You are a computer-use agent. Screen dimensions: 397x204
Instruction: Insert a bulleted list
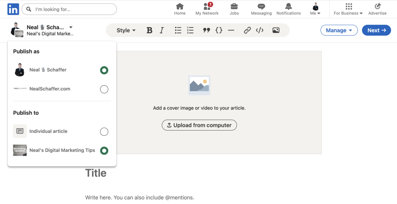pyautogui.click(x=178, y=30)
